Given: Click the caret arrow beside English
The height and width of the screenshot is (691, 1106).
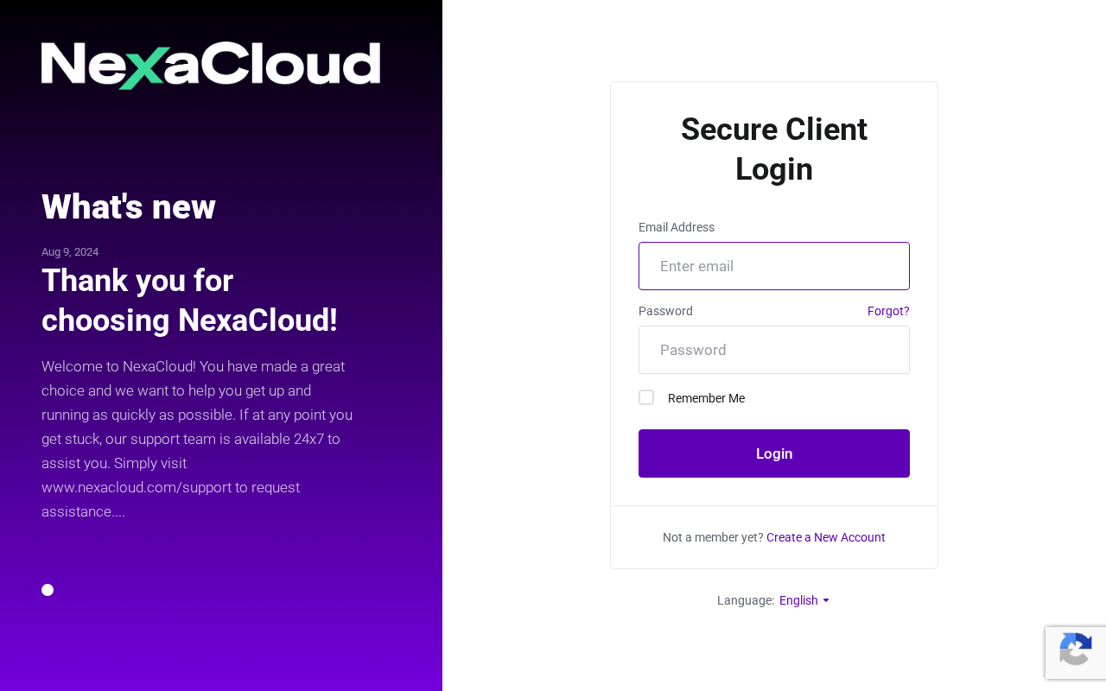Looking at the screenshot, I should [826, 600].
